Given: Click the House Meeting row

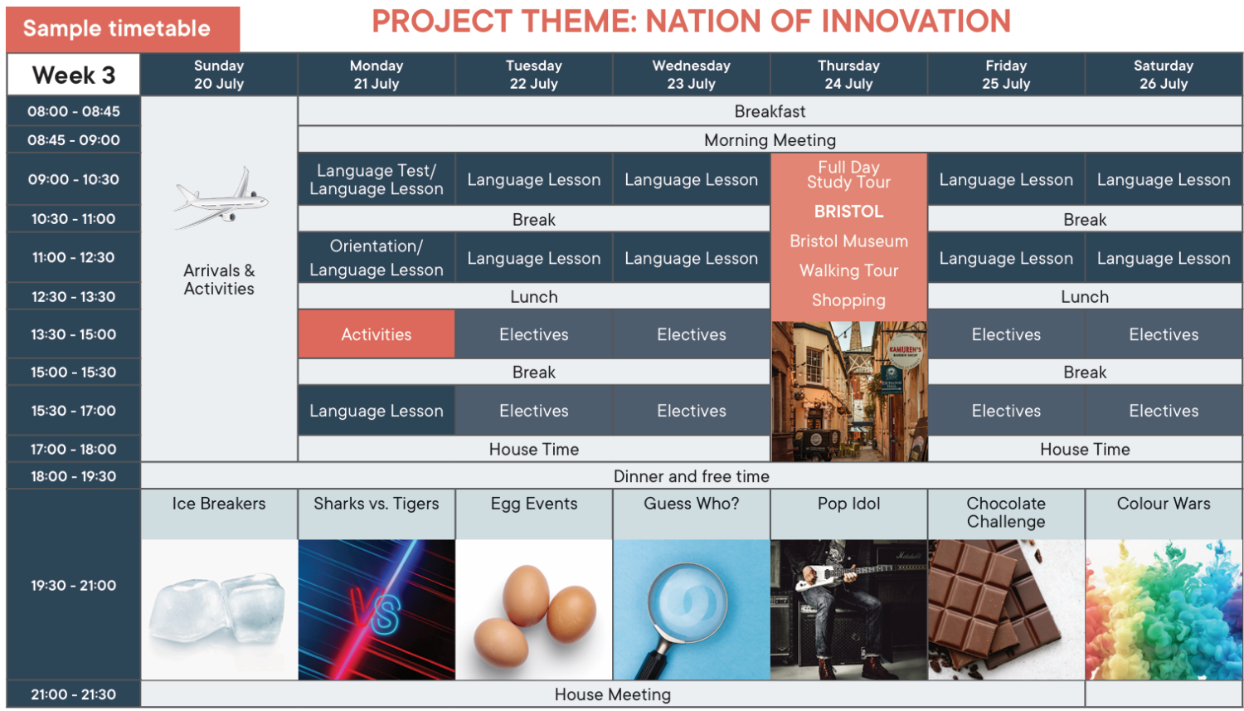Looking at the screenshot, I should pos(613,694).
